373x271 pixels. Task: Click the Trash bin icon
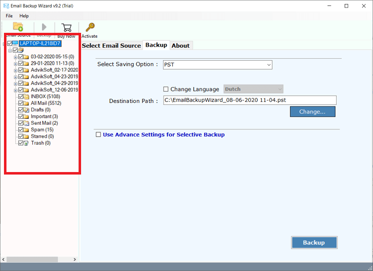click(26, 143)
